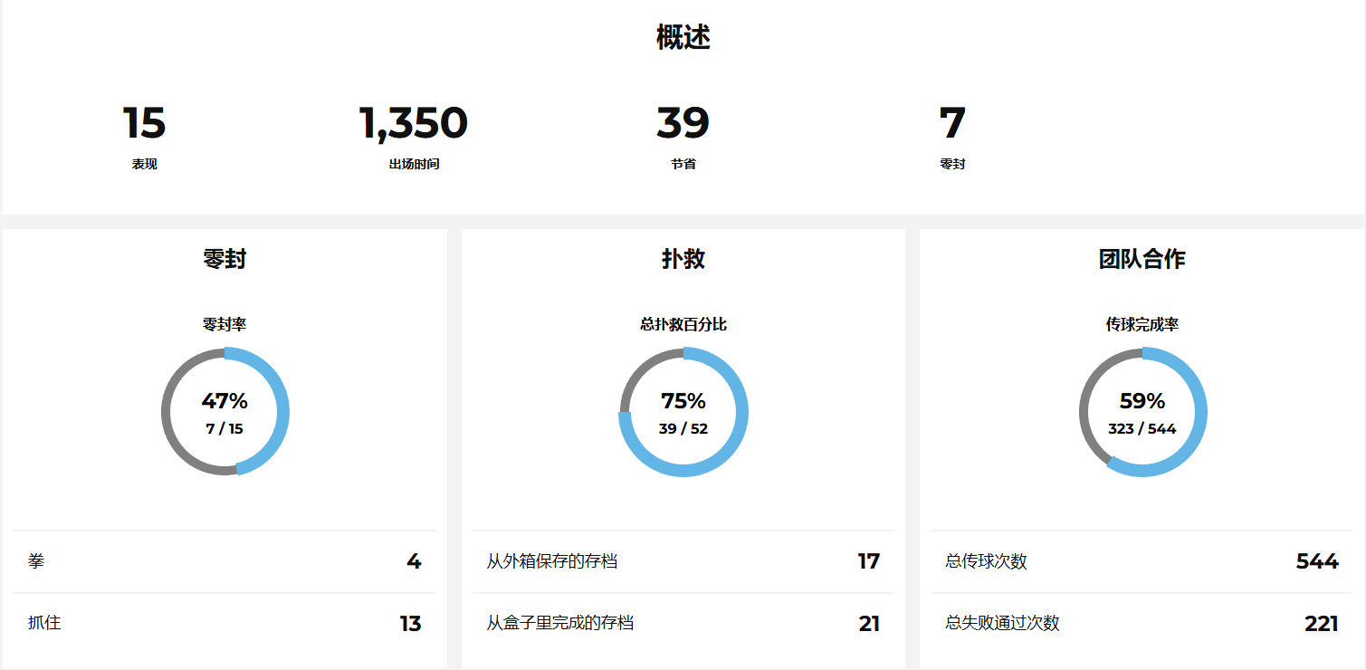
Task: Select the 从盒子里完成的存档 row
Action: [x=683, y=623]
